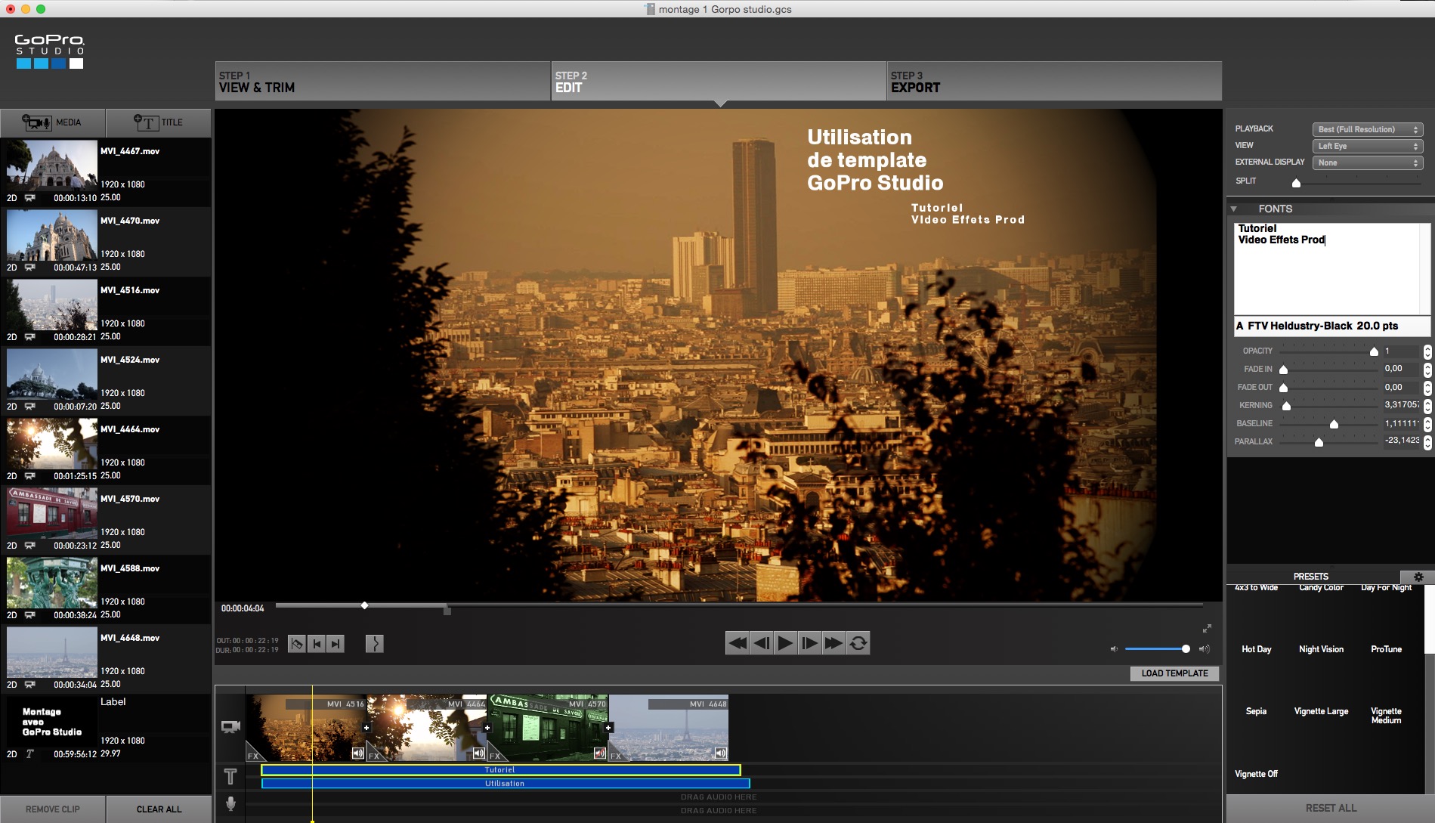The height and width of the screenshot is (823, 1435).
Task: Click the Opacity value stepper
Action: (x=1427, y=351)
